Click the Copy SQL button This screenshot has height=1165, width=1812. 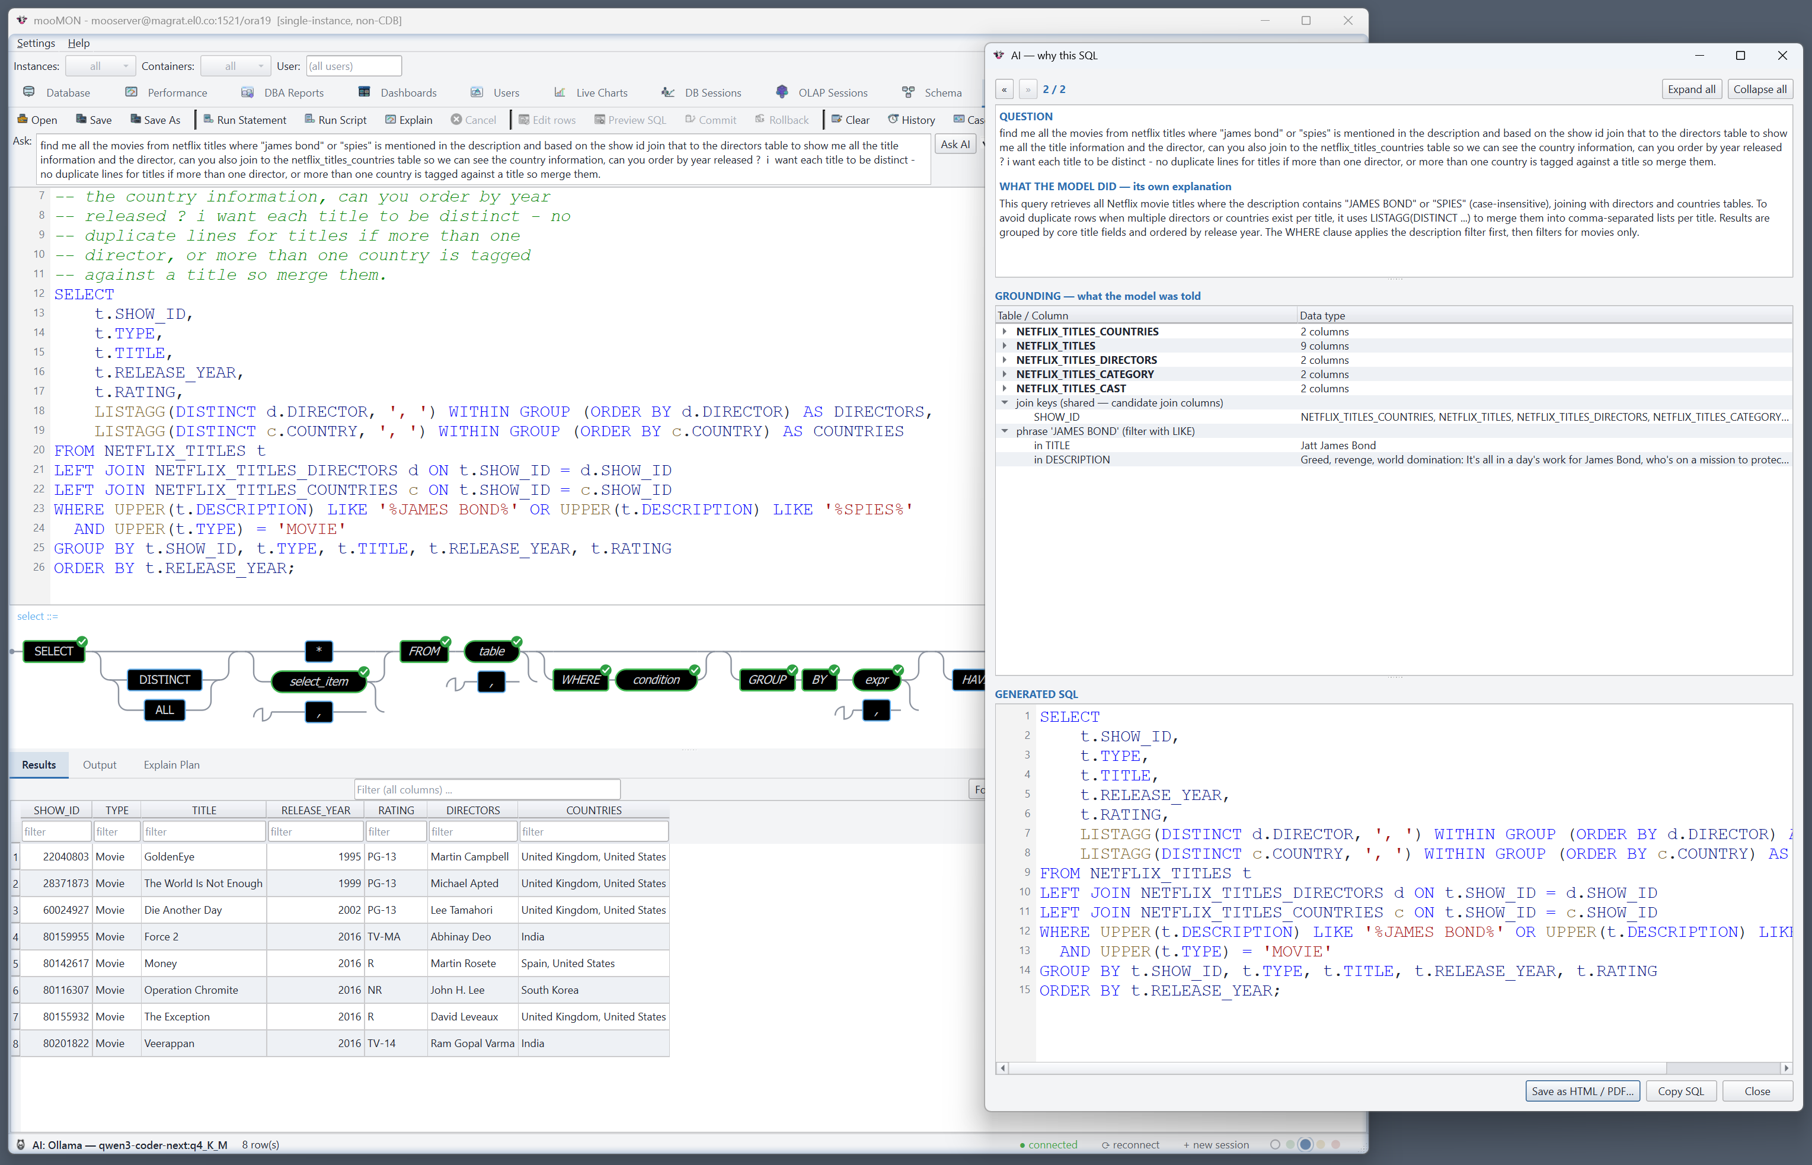[1681, 1091]
